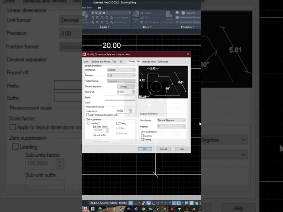The height and width of the screenshot is (212, 283).
Task: Open Microsoft Teams from the taskbar
Action: [x=136, y=209]
